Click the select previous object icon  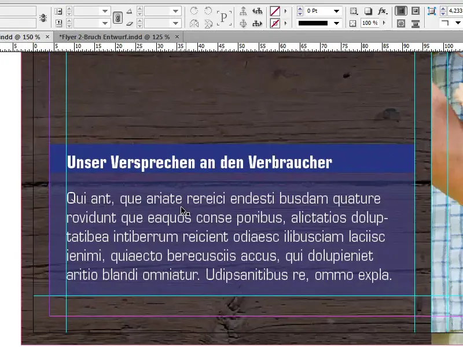(257, 11)
